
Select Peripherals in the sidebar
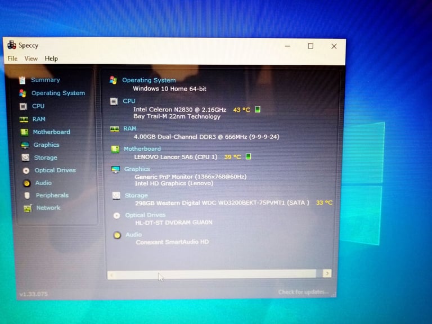click(x=52, y=195)
